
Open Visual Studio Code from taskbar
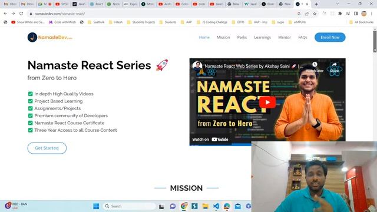coord(216,206)
